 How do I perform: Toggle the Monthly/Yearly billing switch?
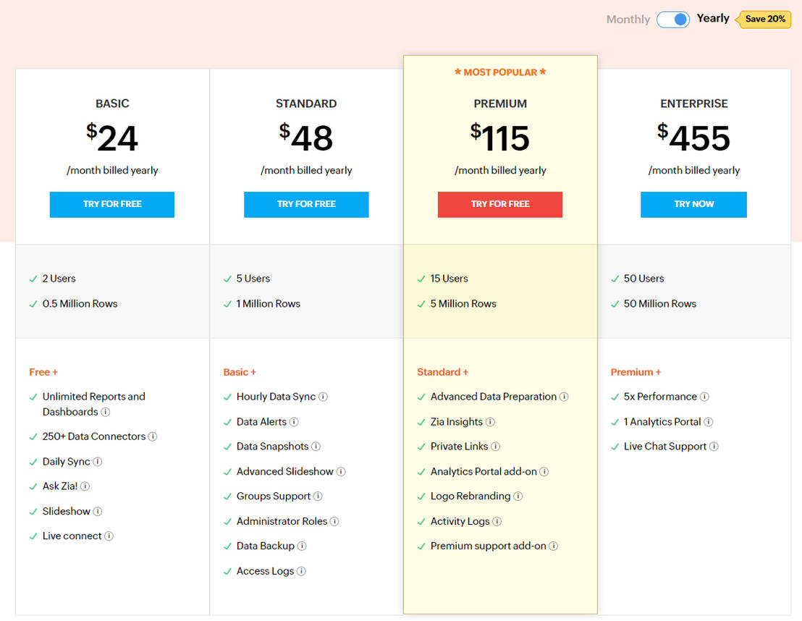(x=673, y=20)
